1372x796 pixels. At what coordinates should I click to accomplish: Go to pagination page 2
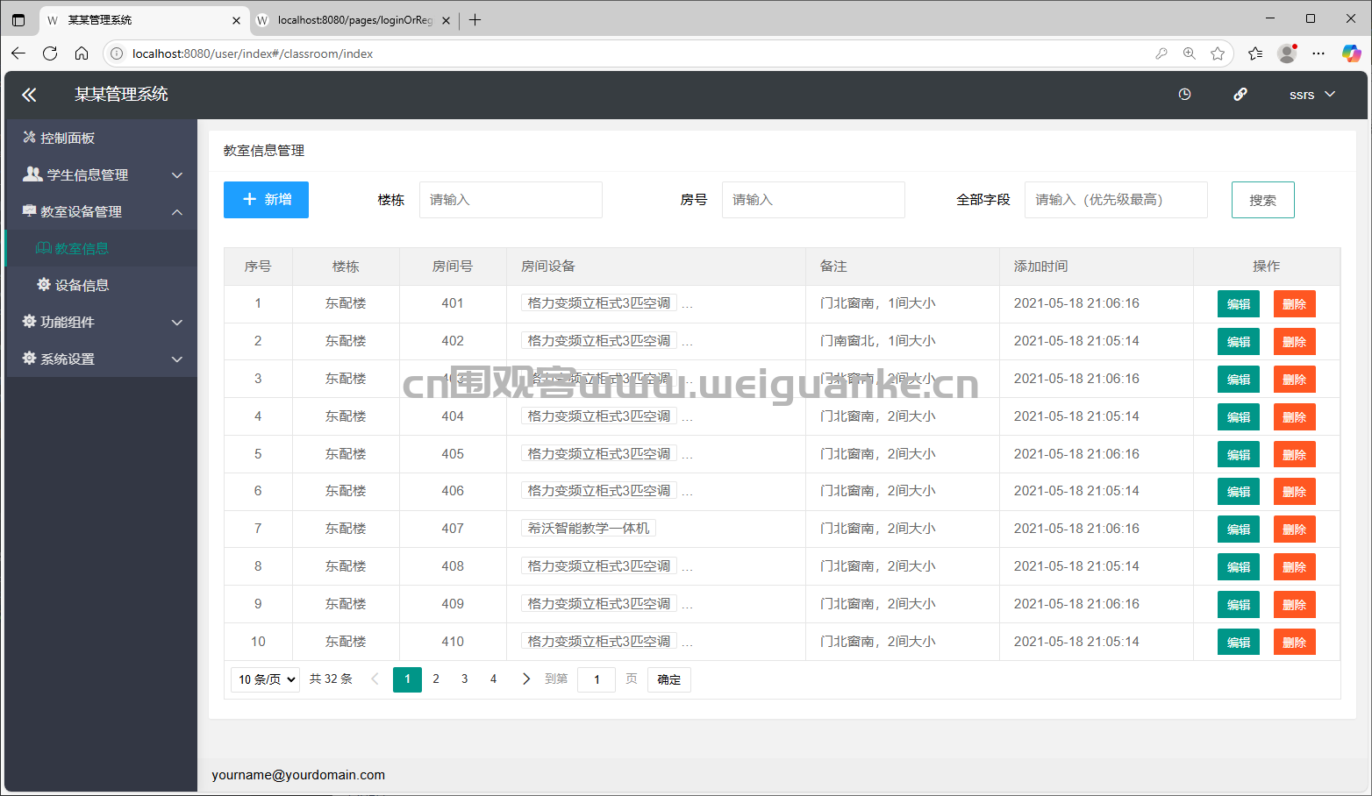[x=436, y=679]
